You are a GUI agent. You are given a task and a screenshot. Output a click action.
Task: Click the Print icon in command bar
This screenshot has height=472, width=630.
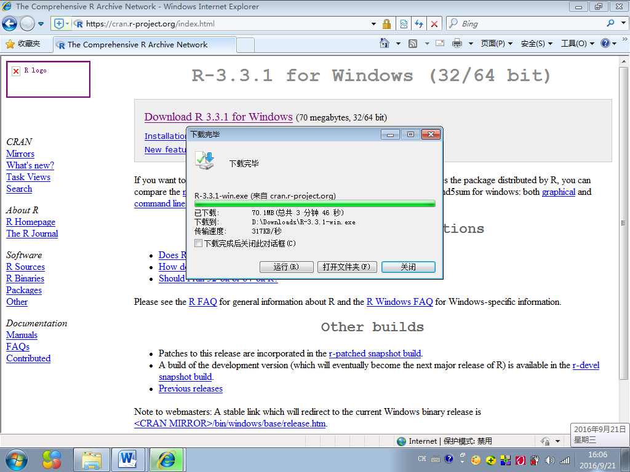[x=457, y=44]
